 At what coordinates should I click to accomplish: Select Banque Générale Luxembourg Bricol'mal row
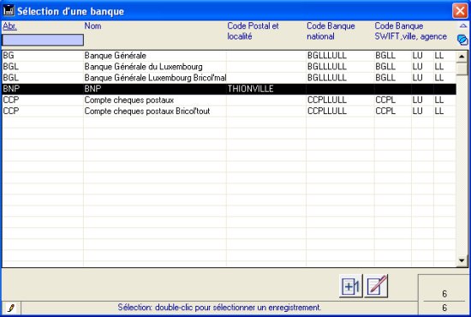pyautogui.click(x=230, y=78)
